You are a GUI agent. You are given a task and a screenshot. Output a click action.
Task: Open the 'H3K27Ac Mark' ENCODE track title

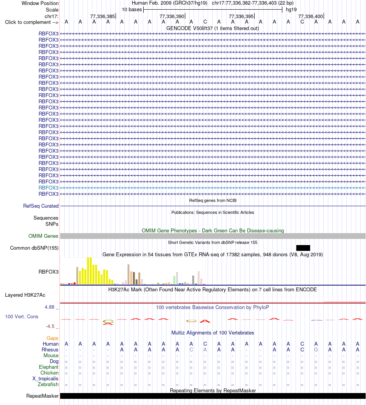pyautogui.click(x=213, y=289)
